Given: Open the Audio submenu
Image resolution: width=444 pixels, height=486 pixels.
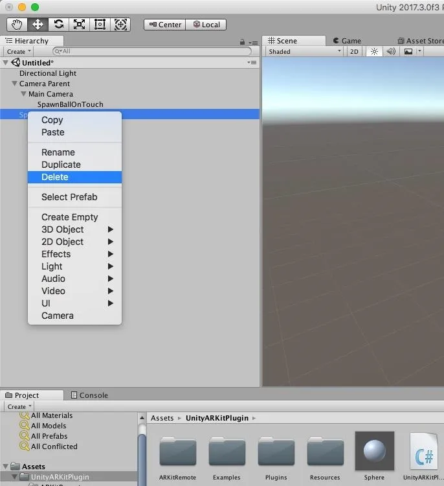Looking at the screenshot, I should (74, 279).
